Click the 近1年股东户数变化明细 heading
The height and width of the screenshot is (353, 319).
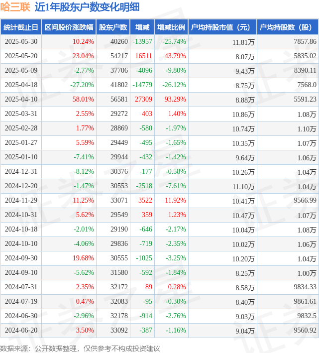click(x=87, y=7)
